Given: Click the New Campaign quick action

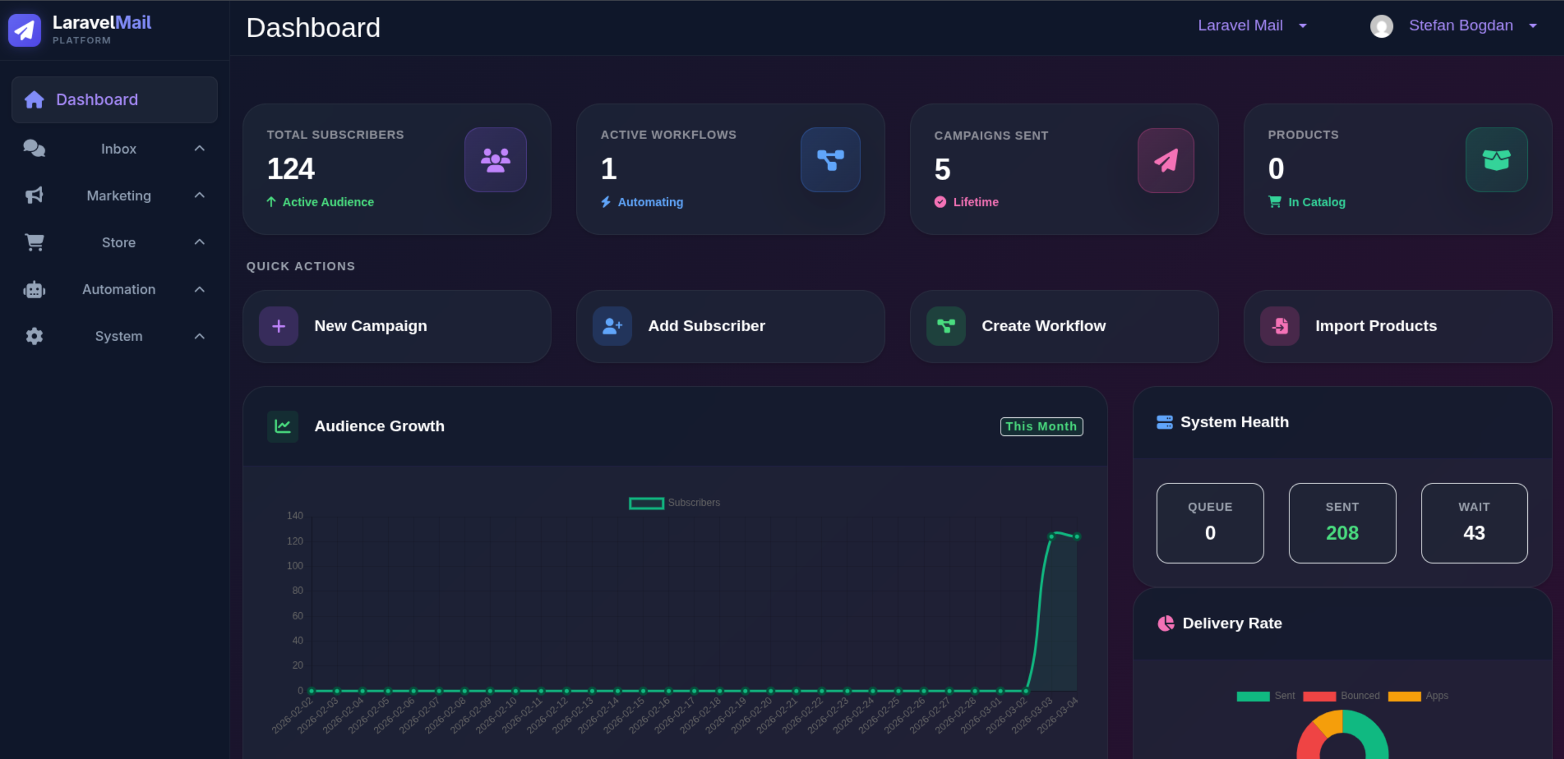Looking at the screenshot, I should [x=396, y=326].
